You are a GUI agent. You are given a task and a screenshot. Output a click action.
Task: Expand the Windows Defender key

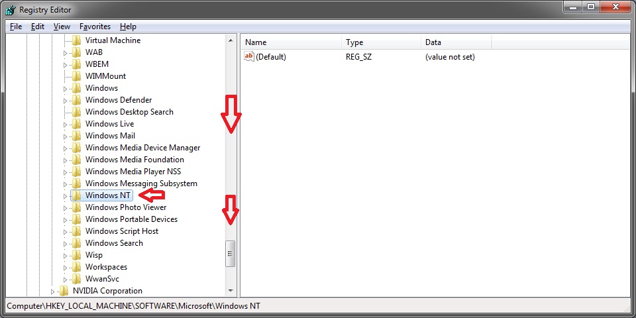click(65, 100)
